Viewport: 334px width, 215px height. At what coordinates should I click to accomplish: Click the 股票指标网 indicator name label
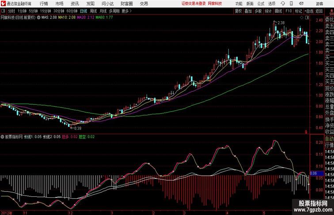click(14, 137)
